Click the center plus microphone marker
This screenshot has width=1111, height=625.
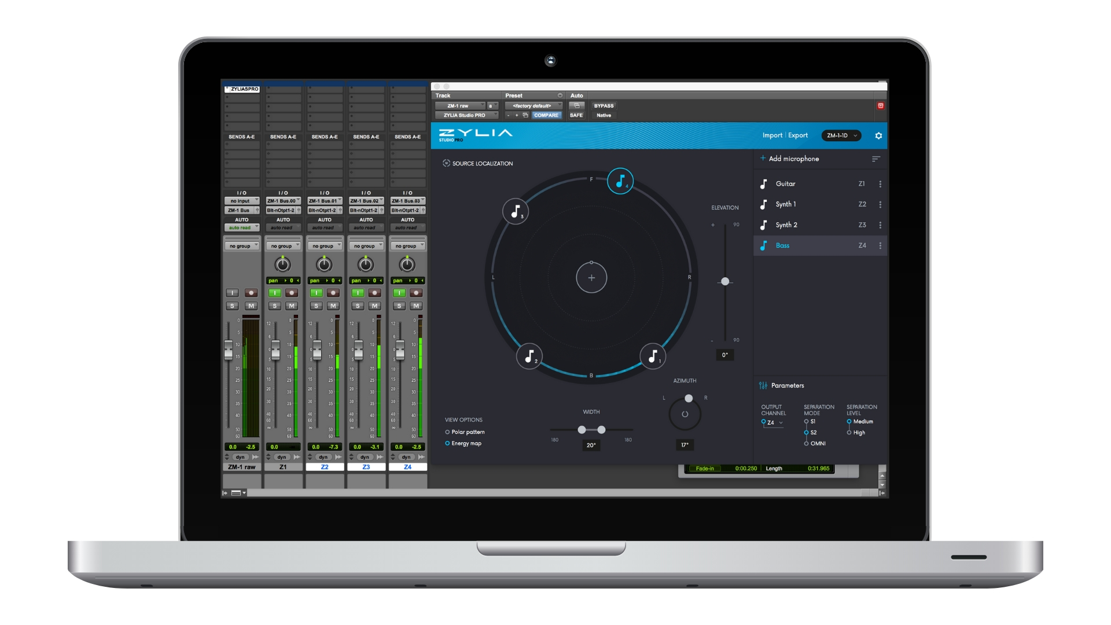591,278
